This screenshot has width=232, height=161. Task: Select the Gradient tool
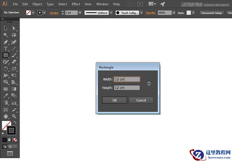click(14, 89)
